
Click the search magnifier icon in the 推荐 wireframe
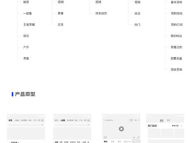click(42, 125)
